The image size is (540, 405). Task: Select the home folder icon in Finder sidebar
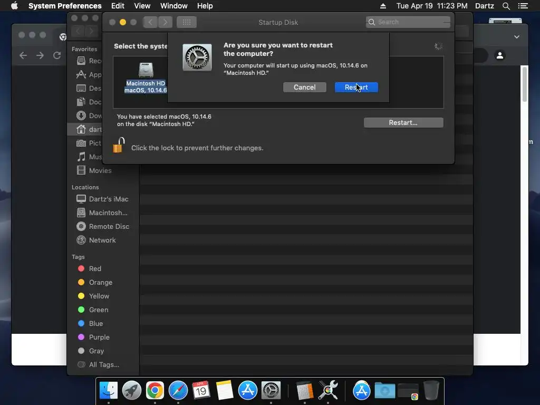[x=81, y=129]
